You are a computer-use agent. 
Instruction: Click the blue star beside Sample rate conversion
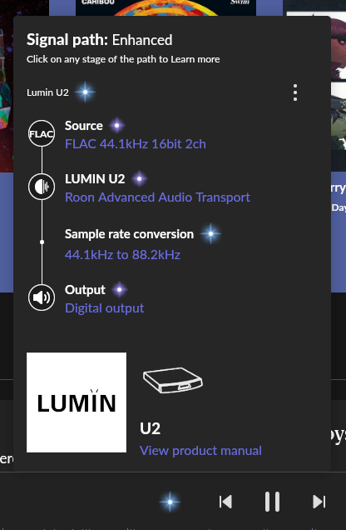pos(210,233)
